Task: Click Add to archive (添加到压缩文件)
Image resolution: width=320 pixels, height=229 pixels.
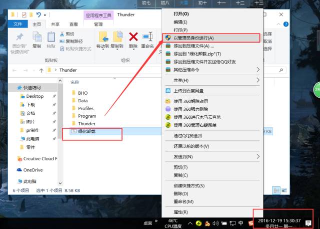Action: pos(193,46)
